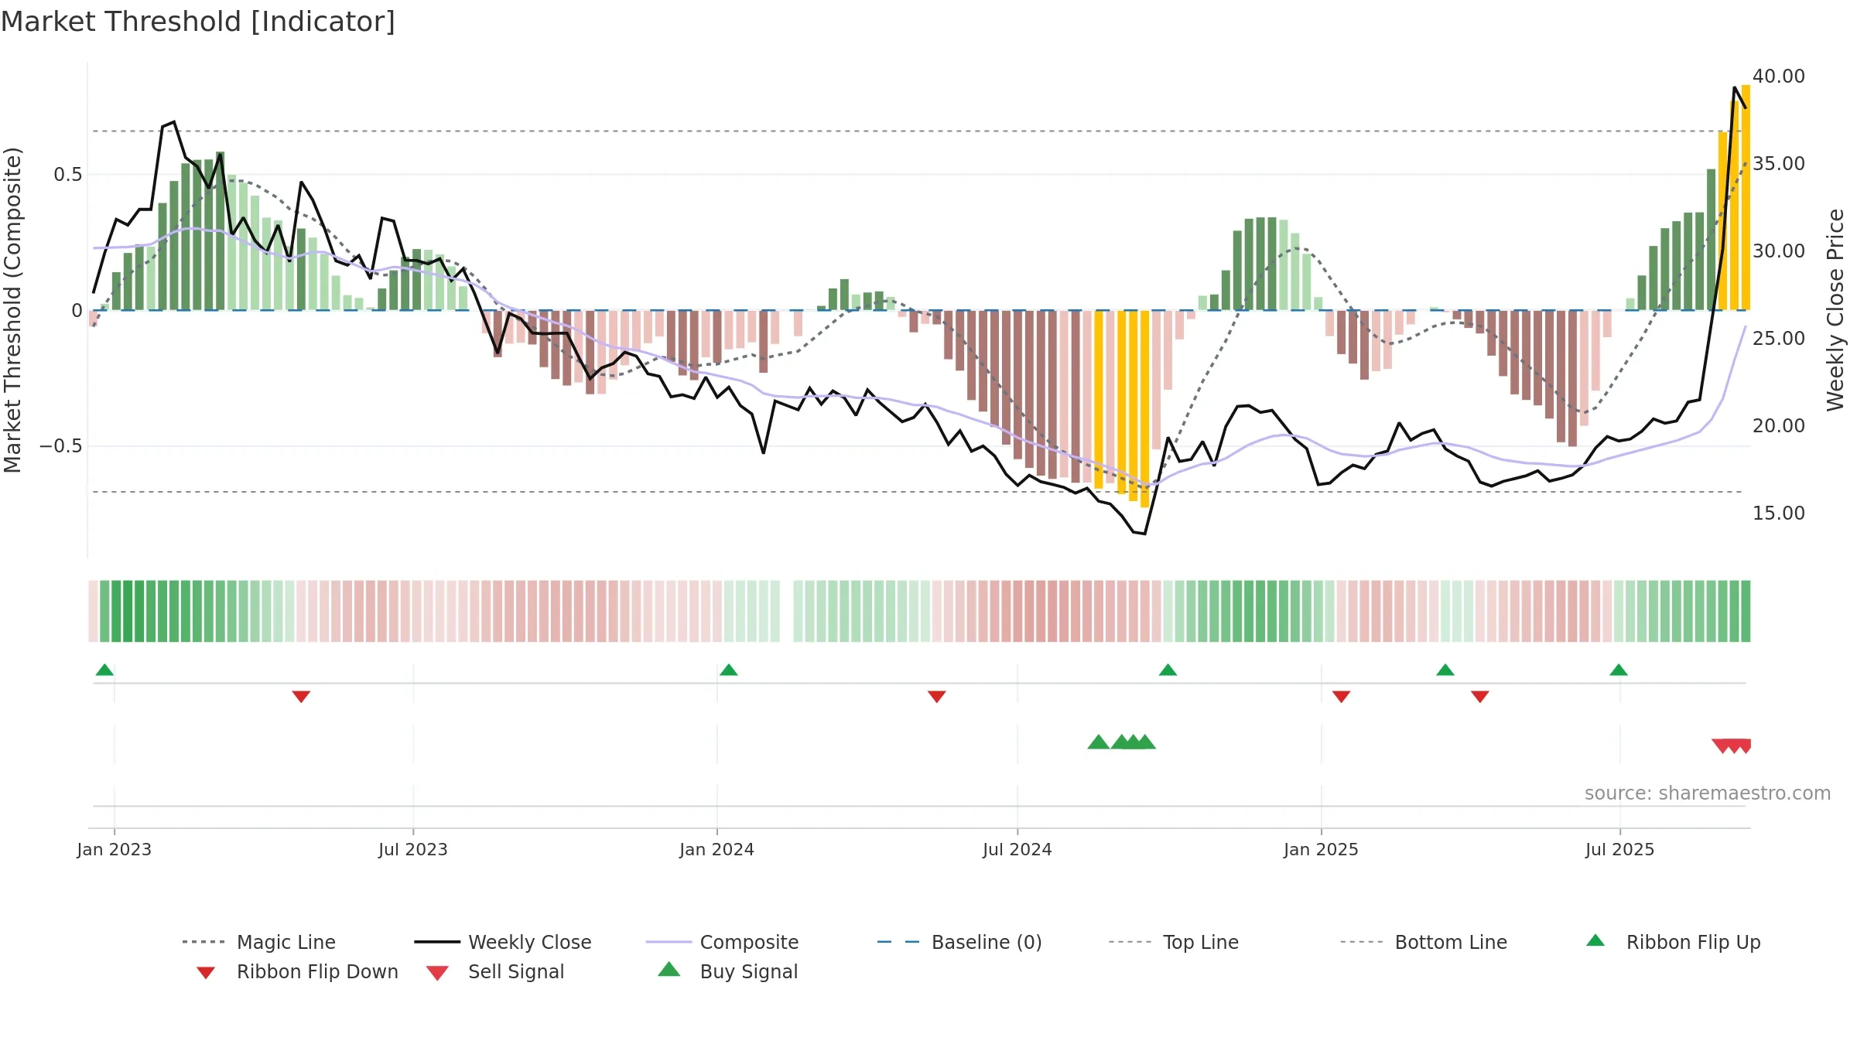This screenshot has height=1044, width=1857.
Task: Click the Jul 2024 x-axis label
Action: click(1017, 850)
